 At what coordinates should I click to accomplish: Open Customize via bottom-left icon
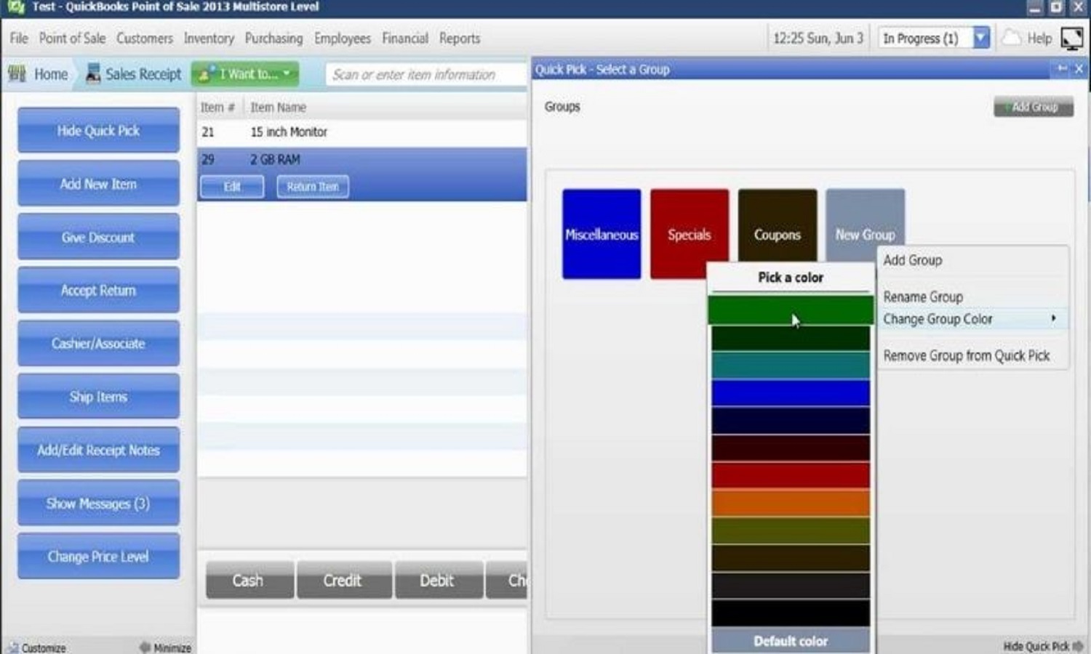[x=13, y=647]
